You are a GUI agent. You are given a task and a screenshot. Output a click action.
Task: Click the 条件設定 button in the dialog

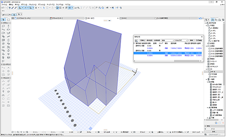click(150, 41)
